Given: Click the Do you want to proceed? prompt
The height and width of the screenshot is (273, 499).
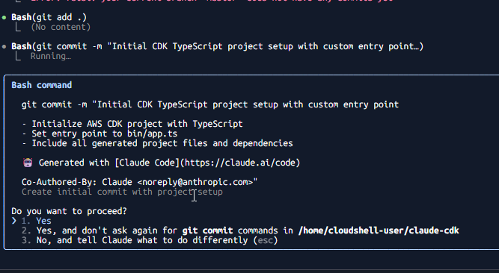Looking at the screenshot, I should [x=69, y=211].
